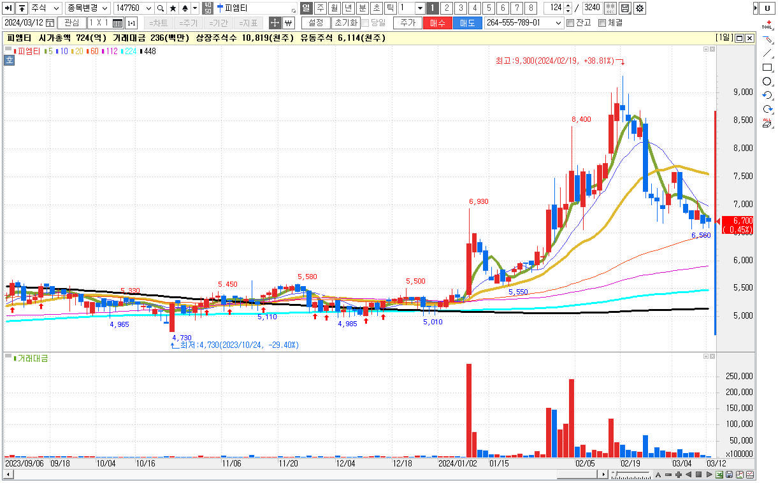Select the 일 daily period tab
778x483 pixels.
306,8
